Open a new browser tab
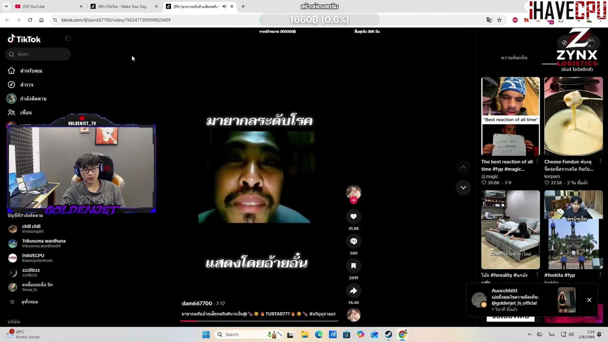The image size is (608, 342). tap(243, 7)
